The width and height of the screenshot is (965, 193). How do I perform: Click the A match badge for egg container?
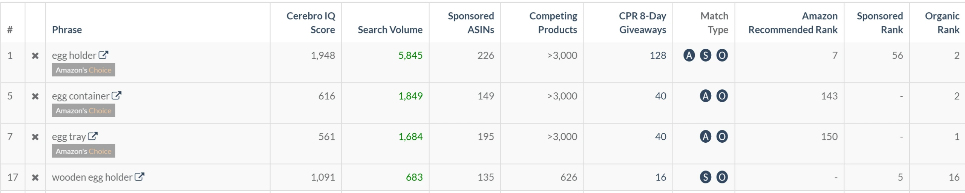click(705, 96)
